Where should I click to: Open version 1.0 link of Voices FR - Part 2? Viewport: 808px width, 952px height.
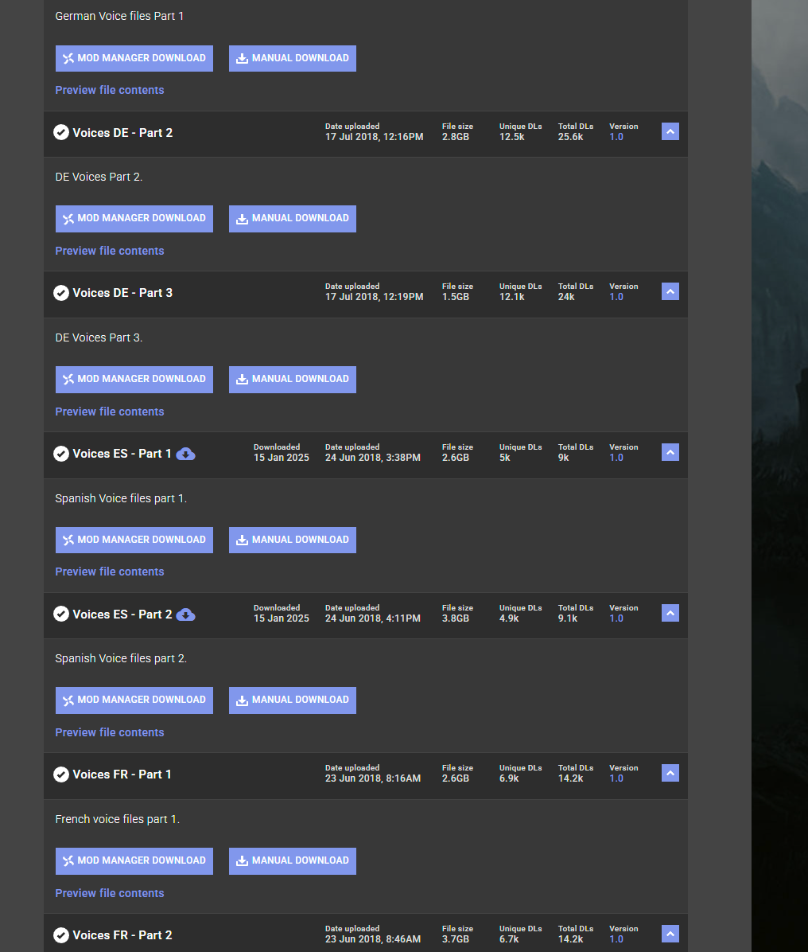click(616, 939)
